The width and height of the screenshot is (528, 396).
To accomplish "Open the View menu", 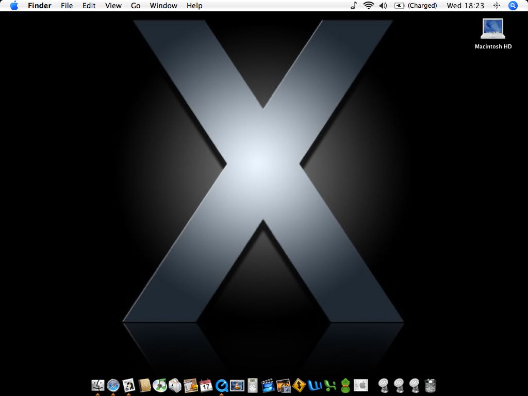I will (x=113, y=6).
